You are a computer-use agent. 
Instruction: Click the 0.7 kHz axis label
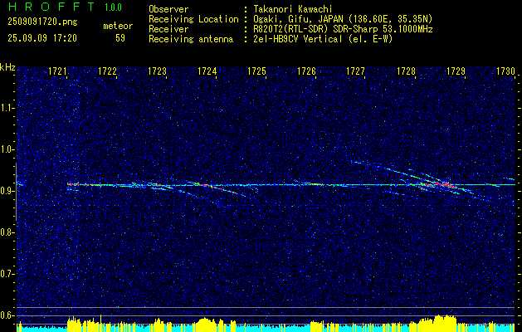[7, 274]
